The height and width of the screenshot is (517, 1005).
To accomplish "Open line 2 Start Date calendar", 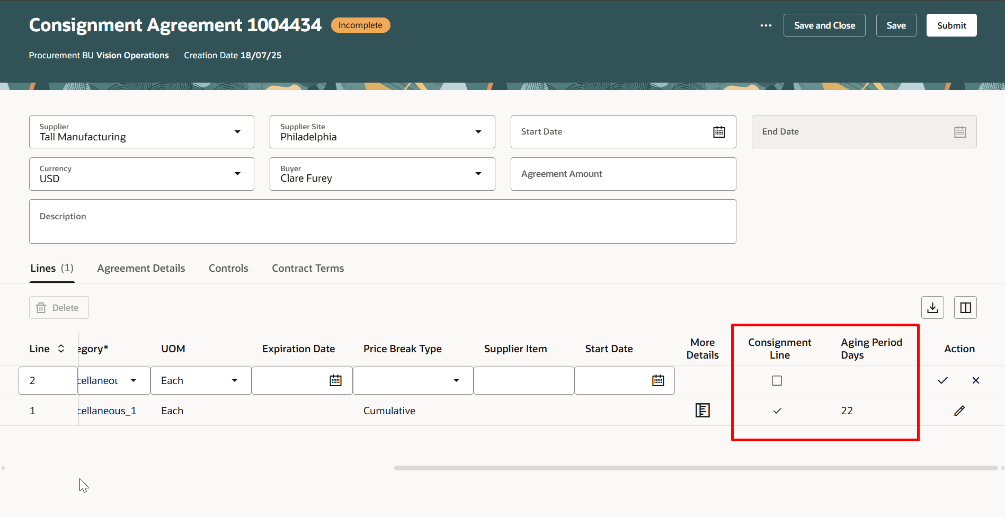I will pyautogui.click(x=658, y=380).
